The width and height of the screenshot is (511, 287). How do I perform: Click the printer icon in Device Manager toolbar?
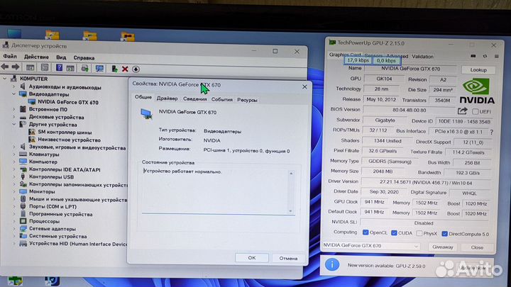pyautogui.click(x=84, y=68)
